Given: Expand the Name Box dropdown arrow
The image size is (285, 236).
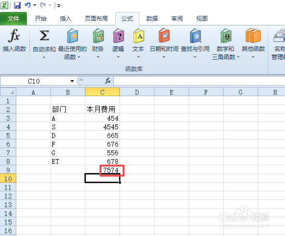Looking at the screenshot, I should pos(72,81).
